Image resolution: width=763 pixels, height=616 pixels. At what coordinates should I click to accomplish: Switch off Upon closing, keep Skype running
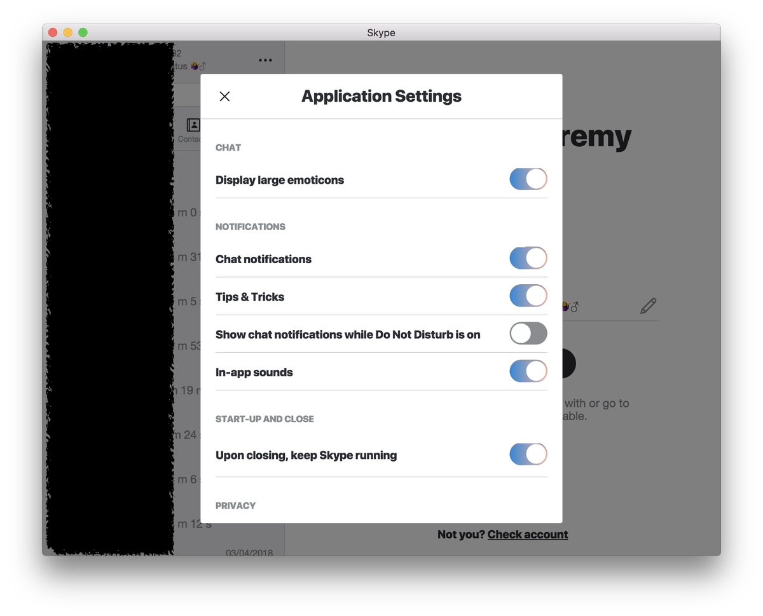[x=528, y=454]
